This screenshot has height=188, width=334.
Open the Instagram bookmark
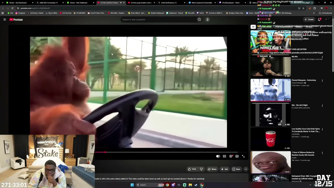(20, 13)
